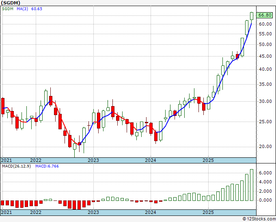
Task: Click the latest green candlestick near 66.80
Action: click(252, 16)
